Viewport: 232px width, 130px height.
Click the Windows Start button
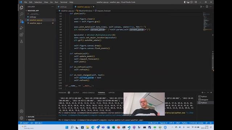click(67, 127)
